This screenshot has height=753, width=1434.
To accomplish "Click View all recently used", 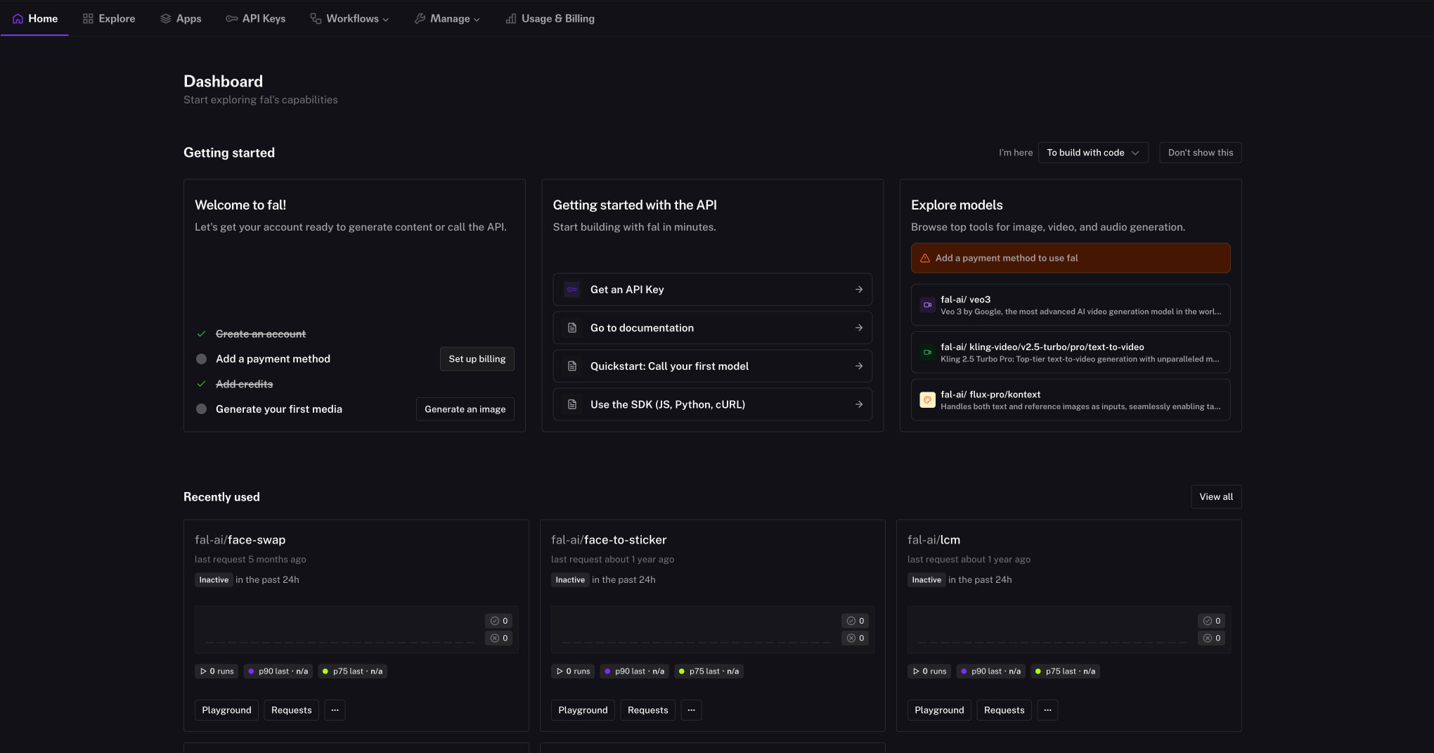I will tap(1216, 496).
